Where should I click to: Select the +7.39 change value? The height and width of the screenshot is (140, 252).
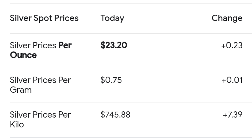232,115
